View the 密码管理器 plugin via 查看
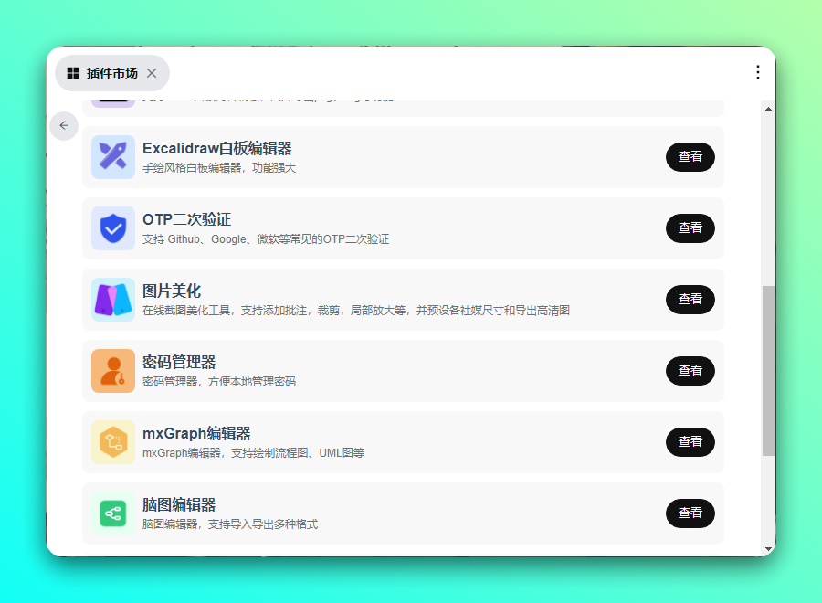822x603 pixels. click(690, 371)
